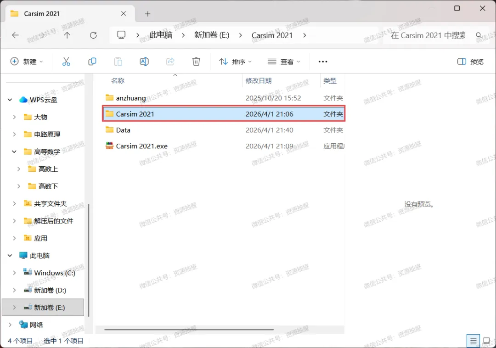
Task: Expand the 电路原理 folder node
Action: pyautogui.click(x=14, y=135)
